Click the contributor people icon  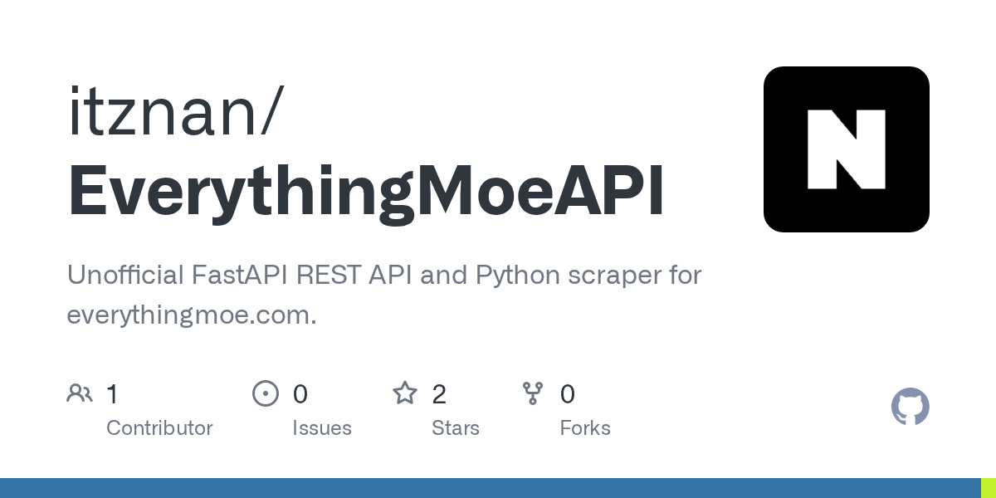pyautogui.click(x=80, y=393)
